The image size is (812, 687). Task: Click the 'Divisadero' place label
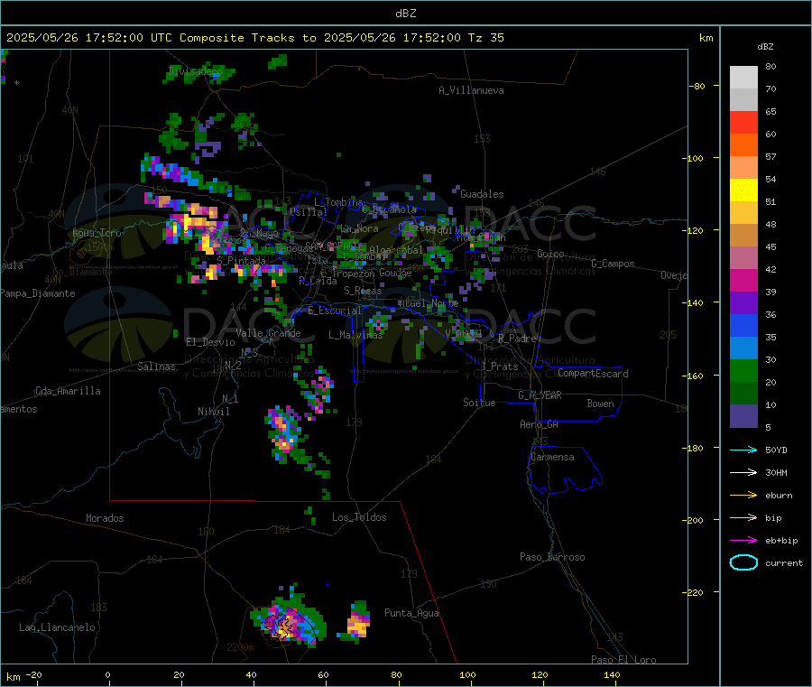click(x=195, y=71)
